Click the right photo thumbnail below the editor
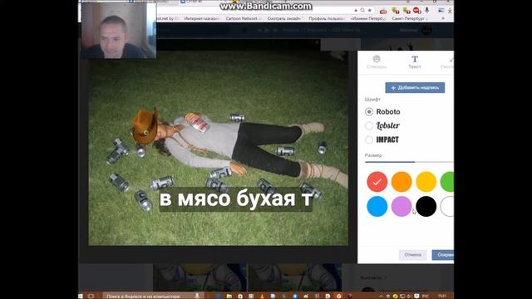The height and width of the screenshot is (299, 532). [295, 277]
